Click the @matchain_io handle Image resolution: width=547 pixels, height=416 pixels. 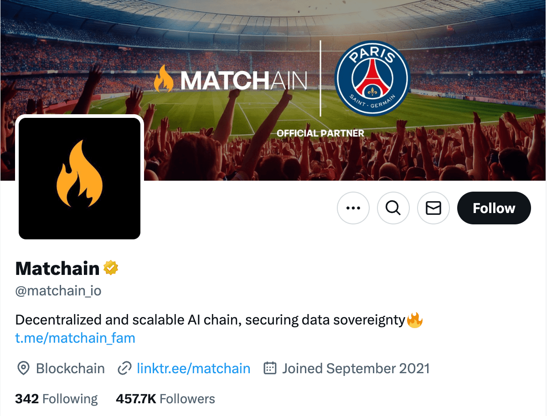(x=58, y=291)
